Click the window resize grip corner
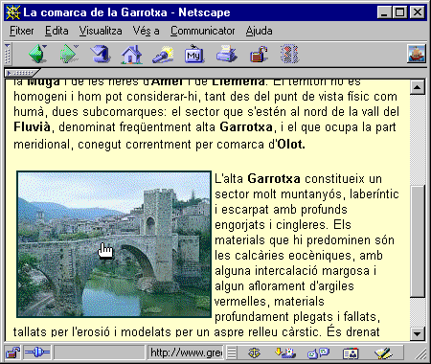Image resolution: width=431 pixels, height=364 pixels. (x=421, y=353)
